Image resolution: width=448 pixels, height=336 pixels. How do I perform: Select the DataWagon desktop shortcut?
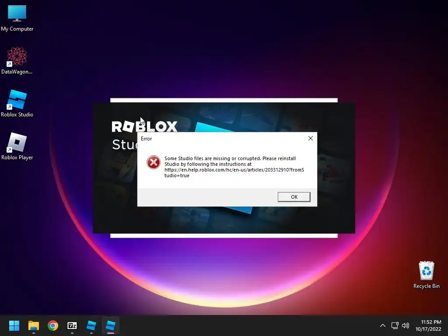pos(17,60)
